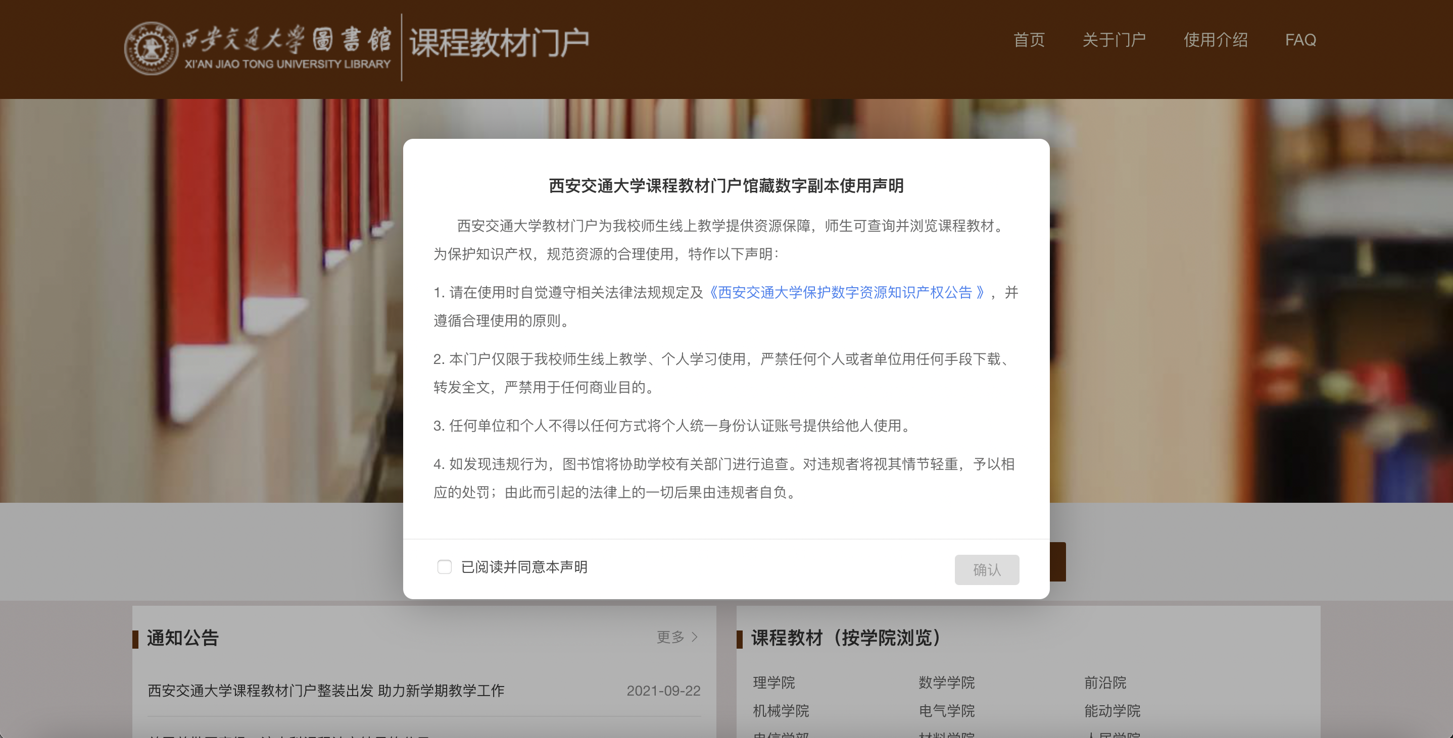
Task: Open 使用介绍 in the navigation
Action: (x=1215, y=40)
